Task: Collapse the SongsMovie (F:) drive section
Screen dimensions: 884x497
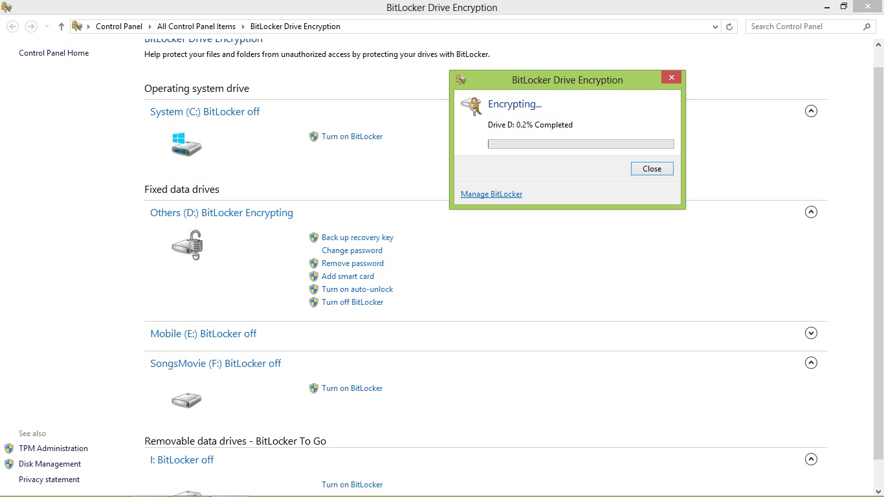Action: 811,363
